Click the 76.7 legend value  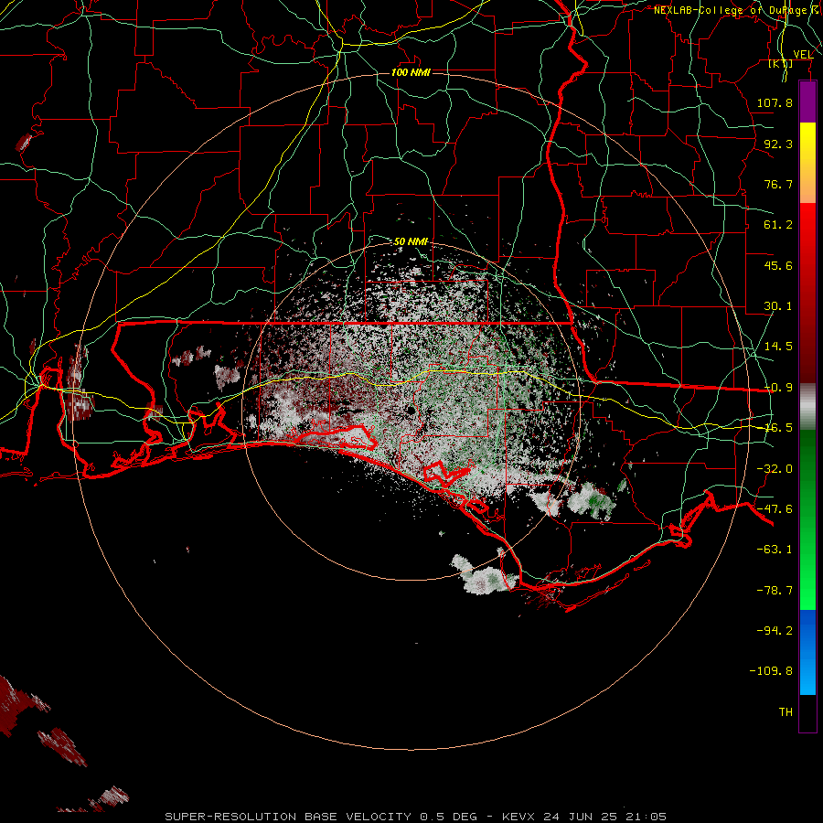coord(778,184)
